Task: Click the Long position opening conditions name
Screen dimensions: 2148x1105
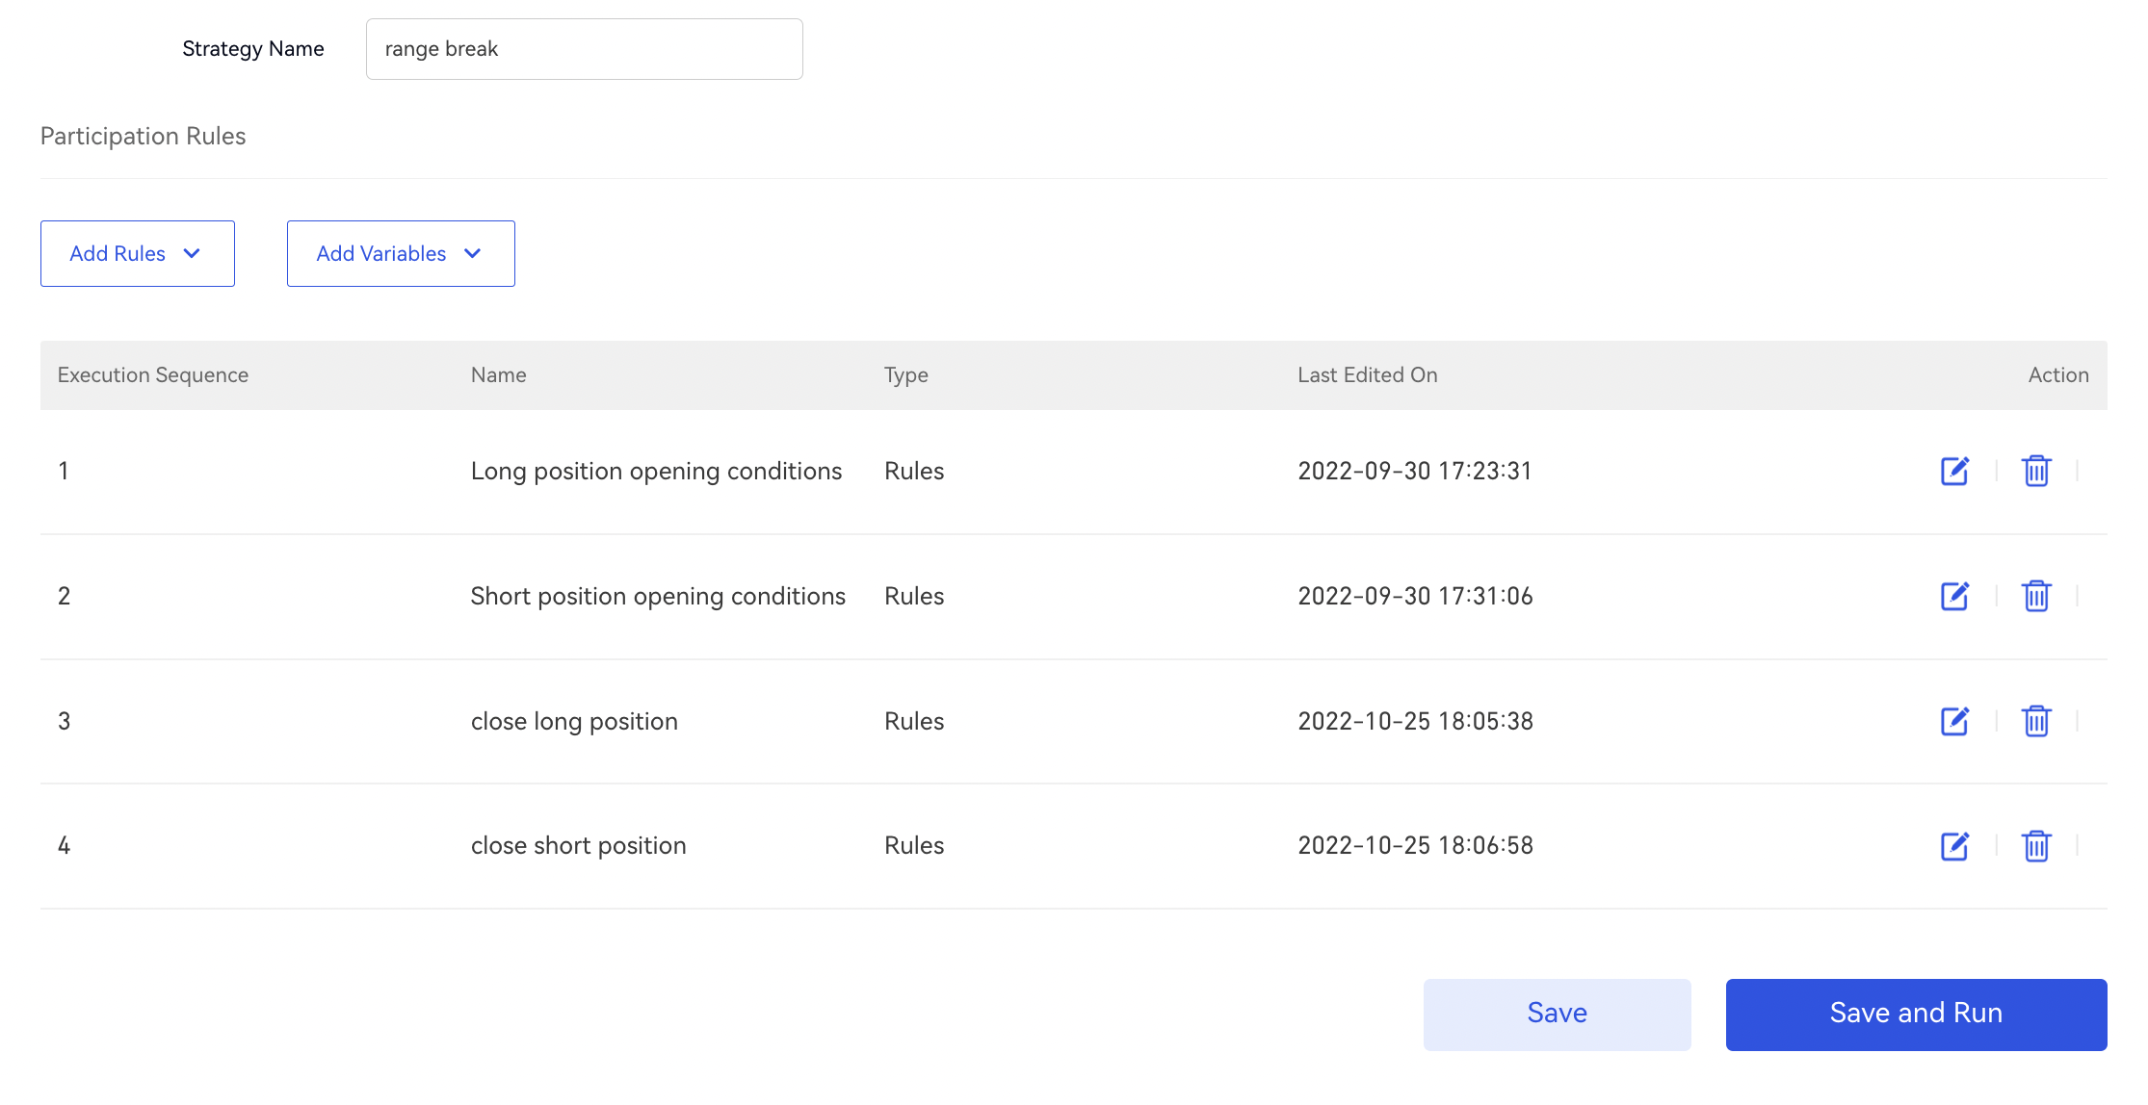Action: [x=656, y=471]
